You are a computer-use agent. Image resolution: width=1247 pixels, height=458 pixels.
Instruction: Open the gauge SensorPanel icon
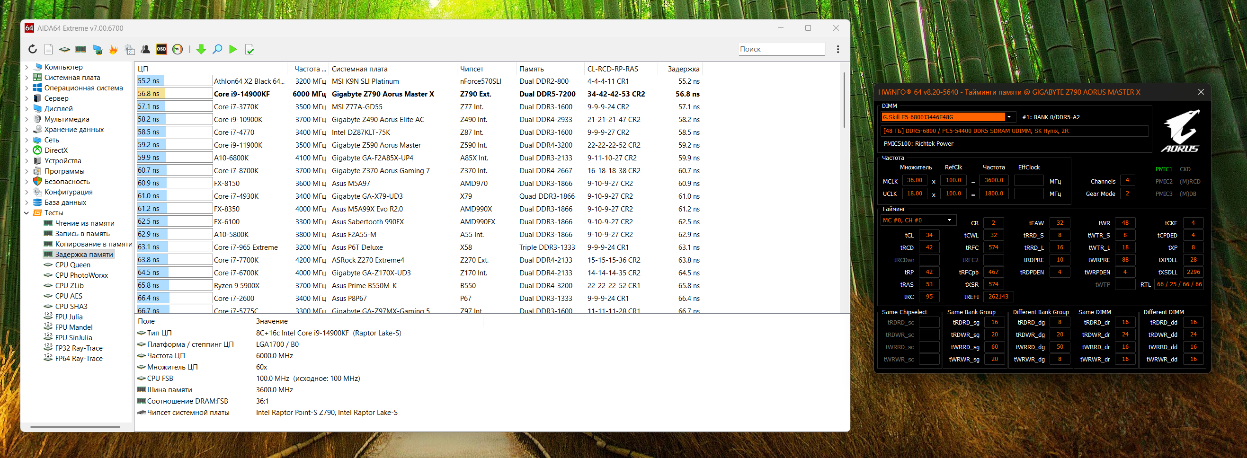tap(178, 49)
